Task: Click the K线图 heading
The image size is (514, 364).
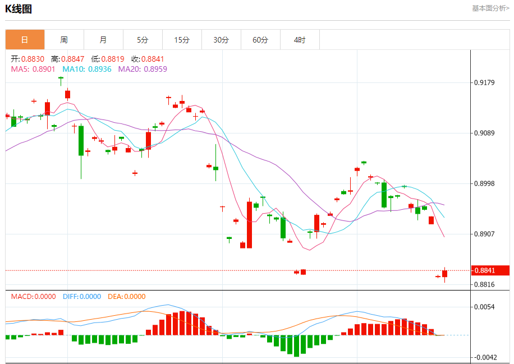Action: [19, 9]
